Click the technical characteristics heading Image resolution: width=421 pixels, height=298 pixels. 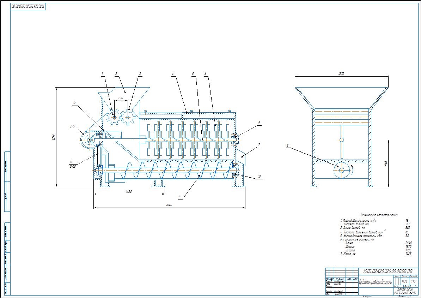tap(379, 214)
